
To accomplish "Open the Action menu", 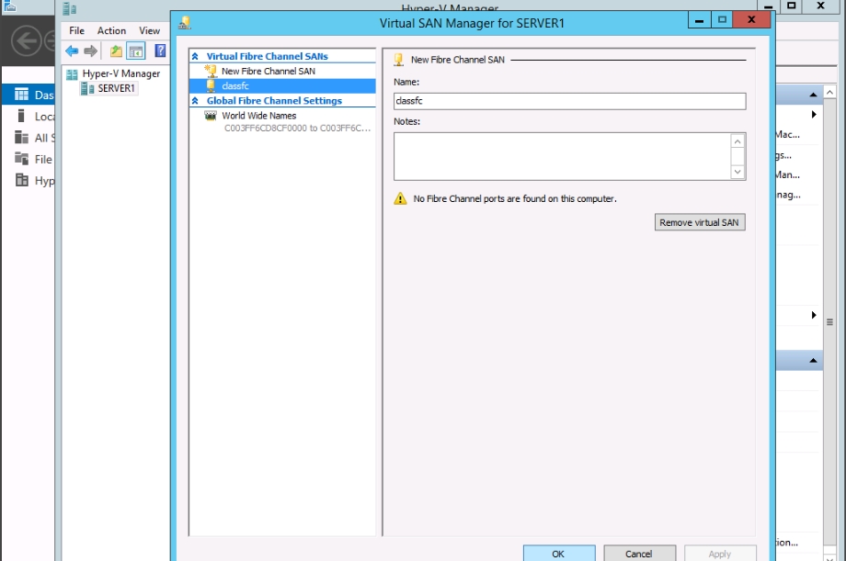I will (111, 30).
